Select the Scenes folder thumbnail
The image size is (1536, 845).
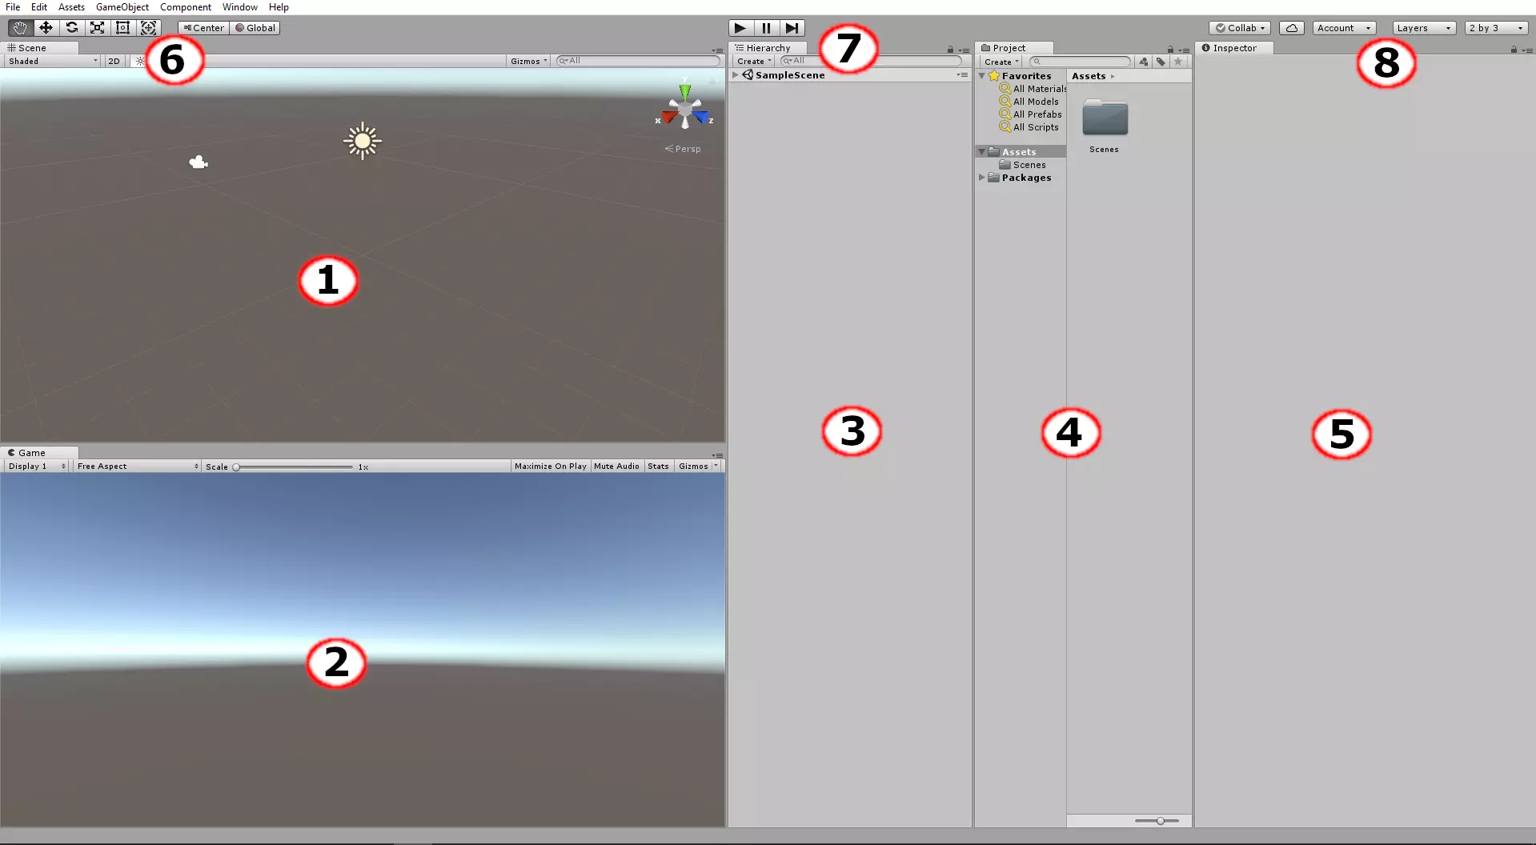(1105, 119)
